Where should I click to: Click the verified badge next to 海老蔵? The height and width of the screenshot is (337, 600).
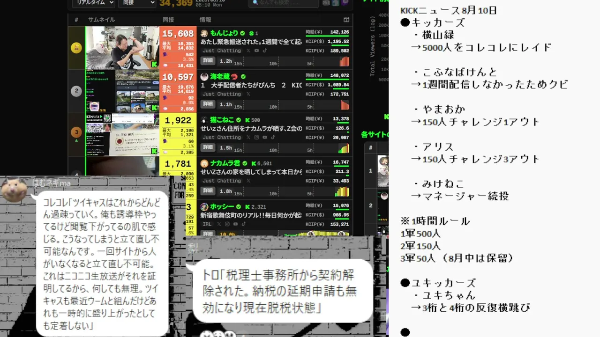[x=243, y=76]
